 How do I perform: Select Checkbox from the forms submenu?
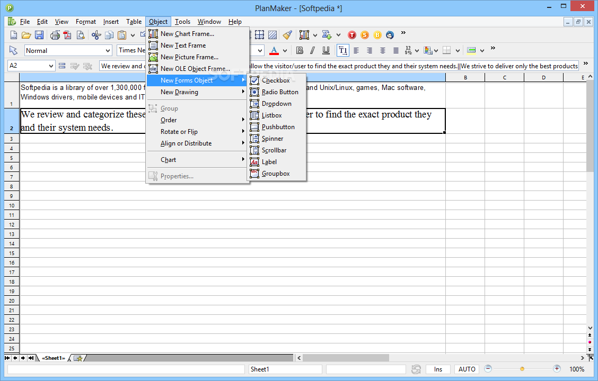[x=277, y=80]
